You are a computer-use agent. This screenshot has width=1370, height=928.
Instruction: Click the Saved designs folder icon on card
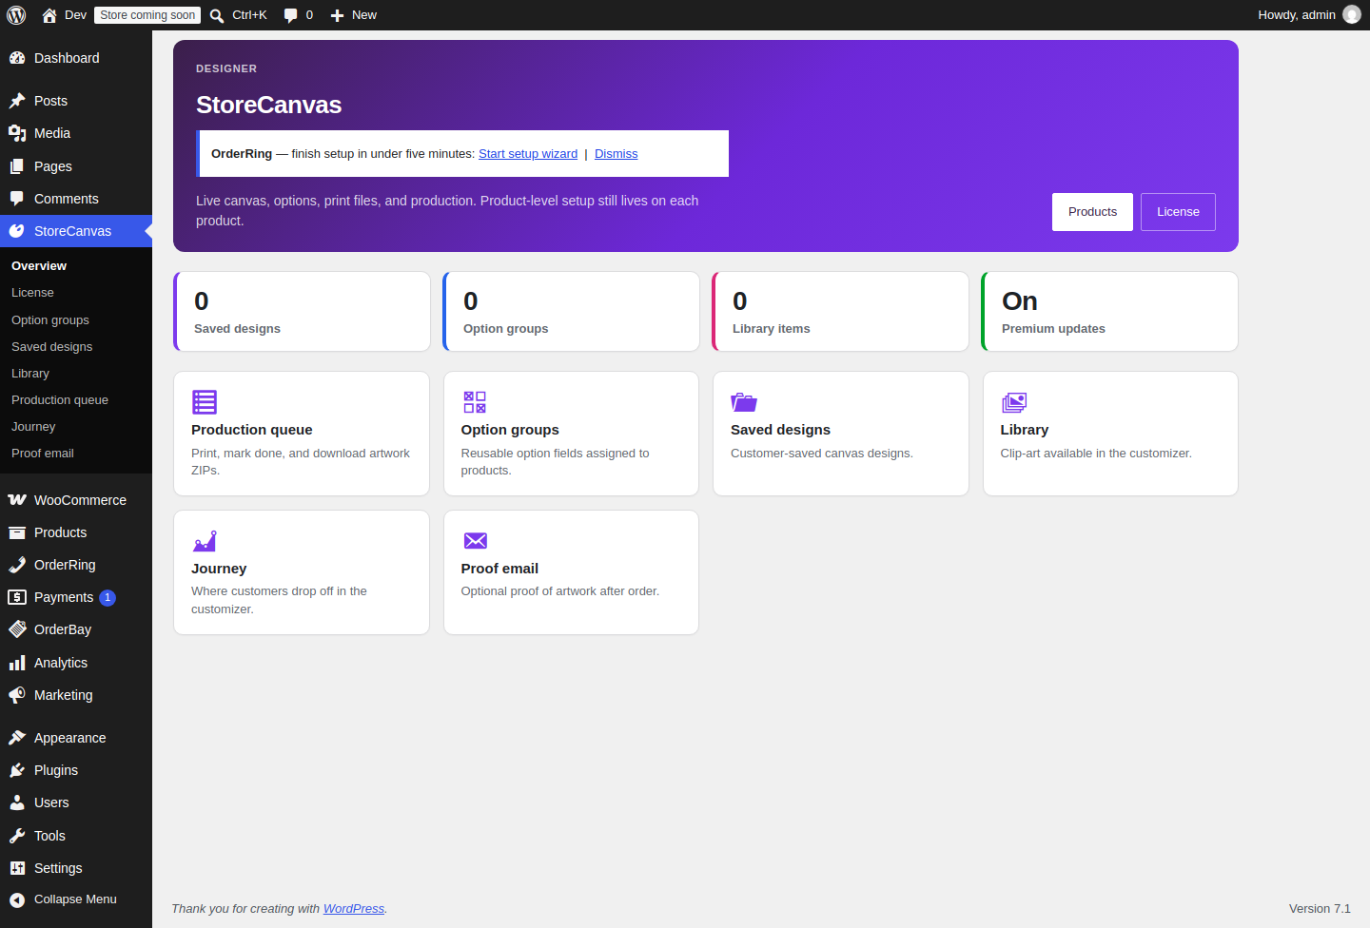(744, 402)
